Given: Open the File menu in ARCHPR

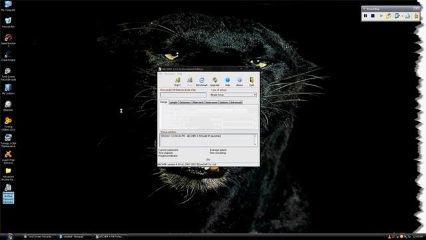Looking at the screenshot, I should 160,73.
